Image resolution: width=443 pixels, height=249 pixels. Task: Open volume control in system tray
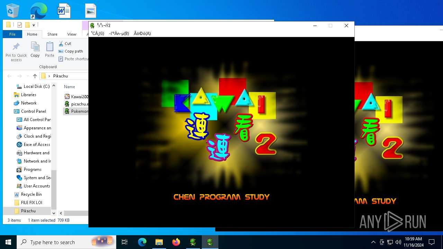(398, 242)
